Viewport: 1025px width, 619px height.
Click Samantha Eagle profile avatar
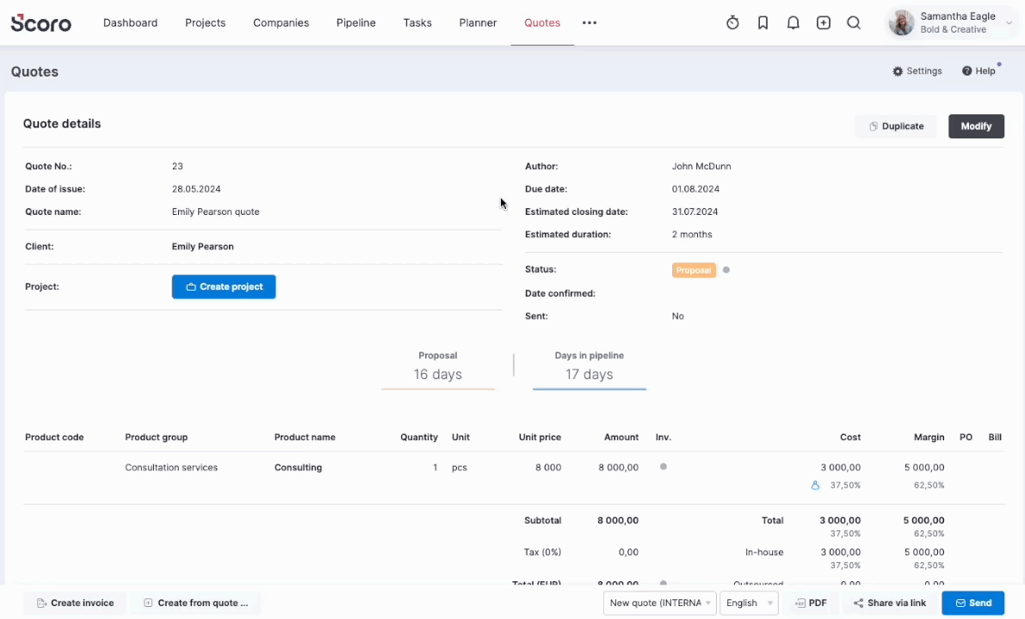(901, 23)
